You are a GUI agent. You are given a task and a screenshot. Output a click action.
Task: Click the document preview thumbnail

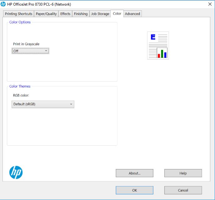tap(158, 45)
